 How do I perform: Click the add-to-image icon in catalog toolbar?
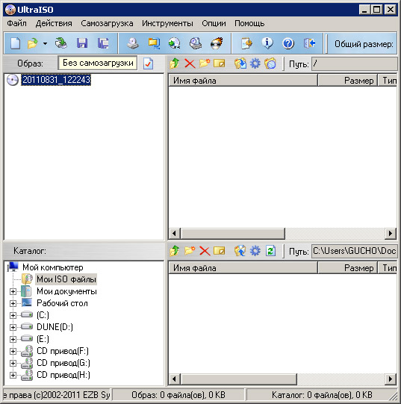(240, 251)
